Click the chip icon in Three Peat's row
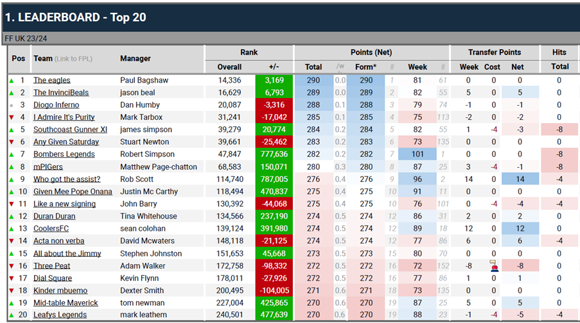This screenshot has width=580, height=323. click(x=493, y=266)
